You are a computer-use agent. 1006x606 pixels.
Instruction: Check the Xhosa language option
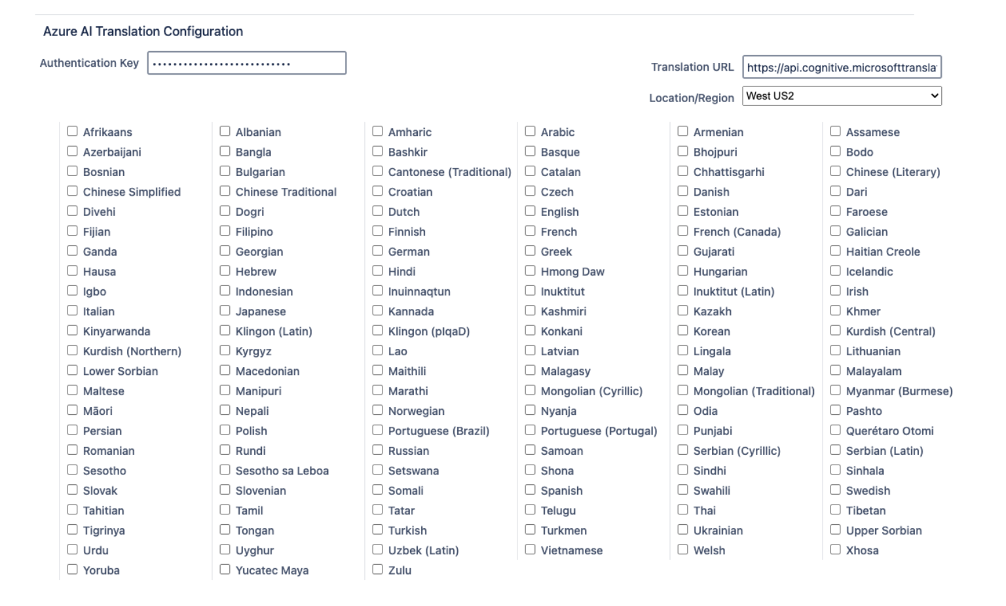click(x=836, y=550)
